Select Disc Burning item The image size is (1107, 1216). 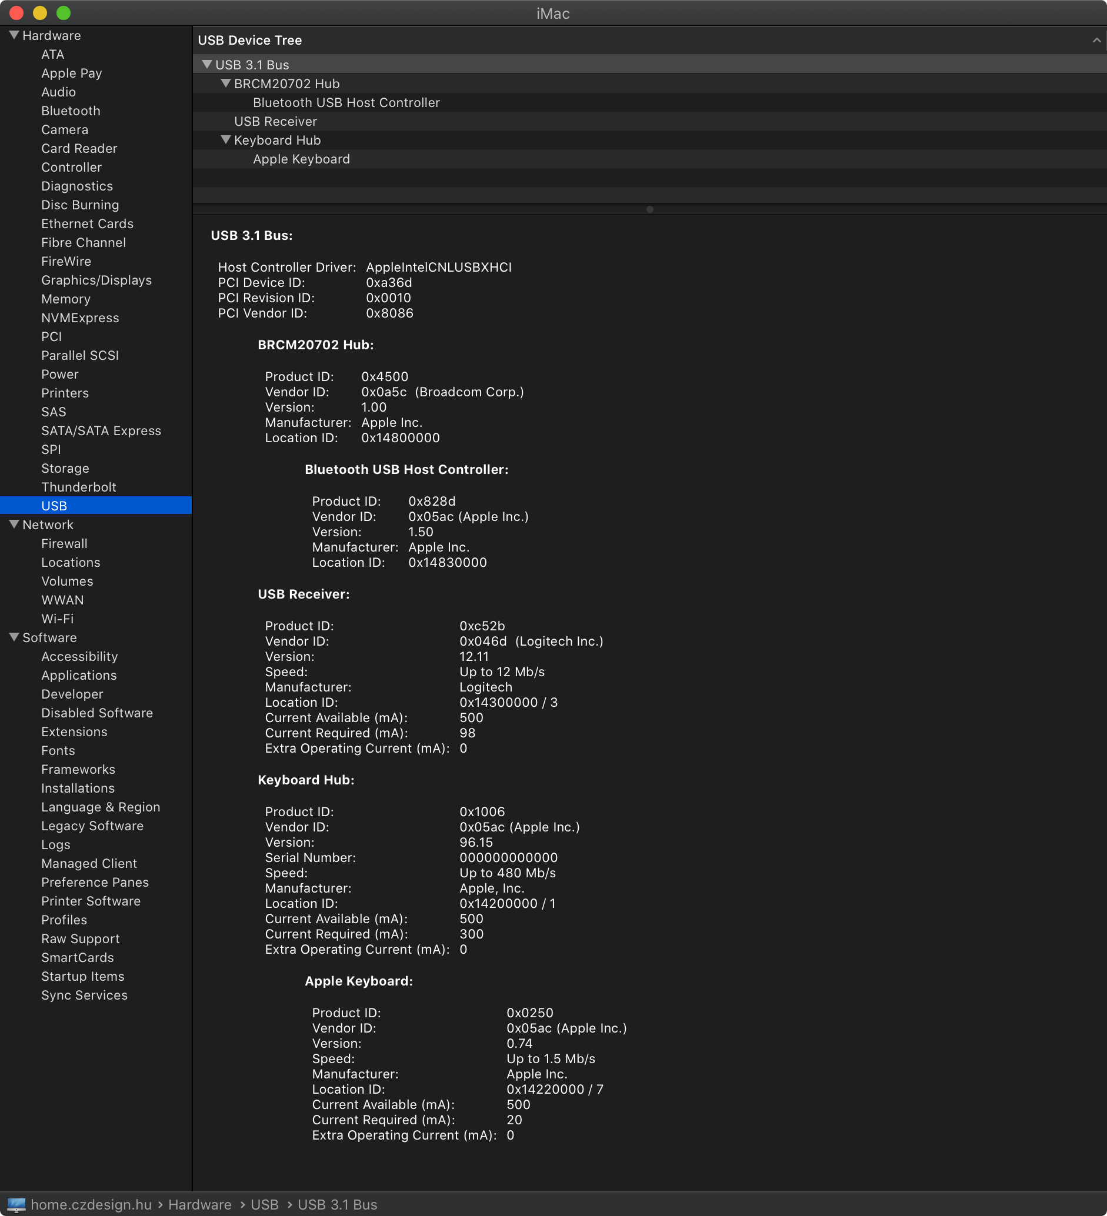(79, 205)
